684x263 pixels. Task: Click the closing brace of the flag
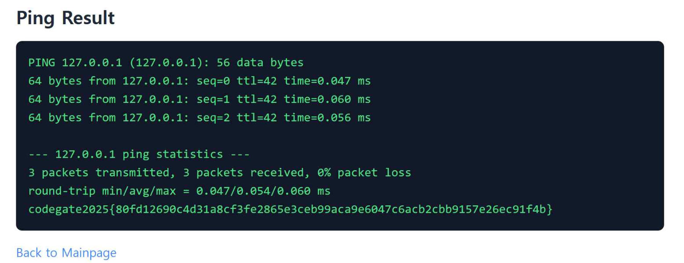click(549, 210)
